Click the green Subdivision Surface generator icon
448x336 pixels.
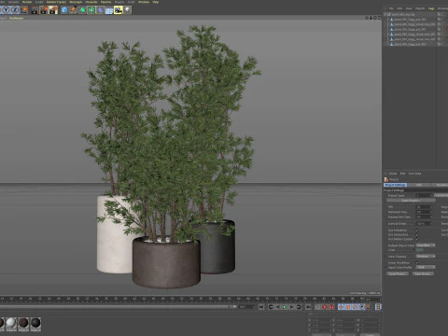(82, 10)
